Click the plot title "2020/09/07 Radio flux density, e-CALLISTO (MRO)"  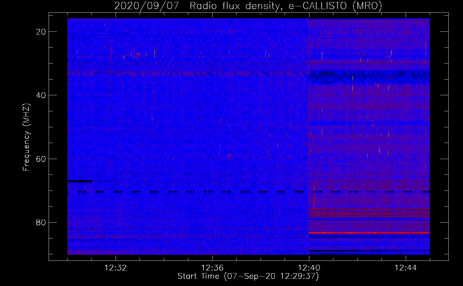coord(248,6)
